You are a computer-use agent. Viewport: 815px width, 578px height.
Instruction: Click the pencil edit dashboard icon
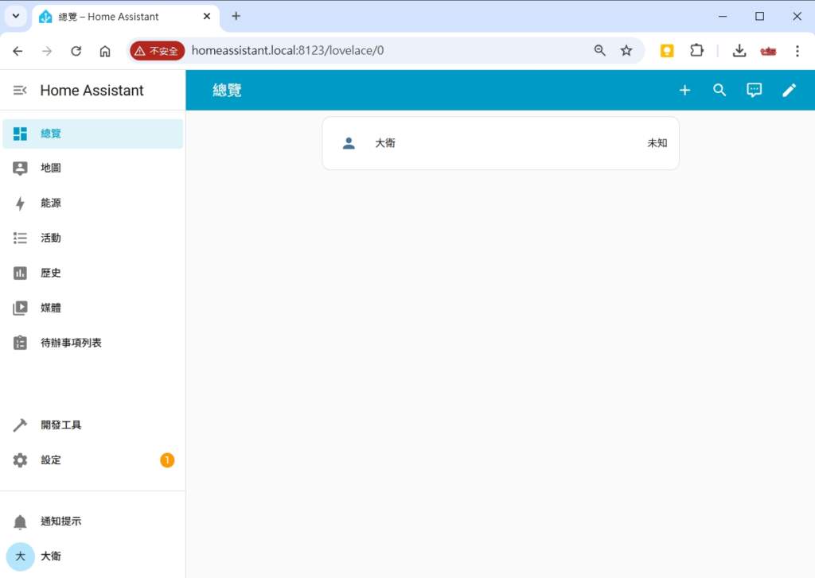[x=789, y=91]
